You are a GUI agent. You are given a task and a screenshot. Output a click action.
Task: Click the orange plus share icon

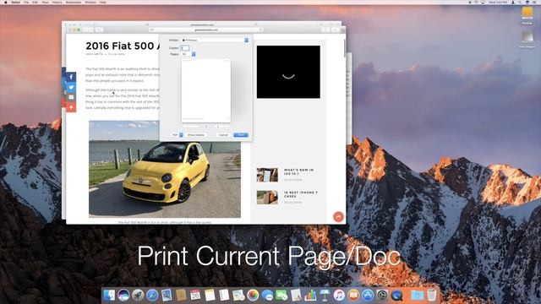(71, 107)
